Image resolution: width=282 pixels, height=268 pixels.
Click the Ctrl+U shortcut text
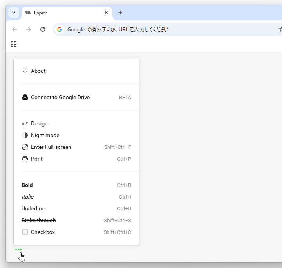[124, 209]
